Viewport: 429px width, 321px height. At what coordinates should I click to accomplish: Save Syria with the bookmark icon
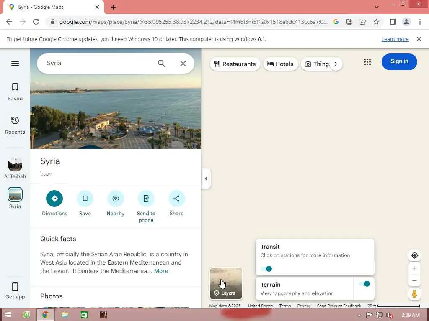tap(85, 199)
